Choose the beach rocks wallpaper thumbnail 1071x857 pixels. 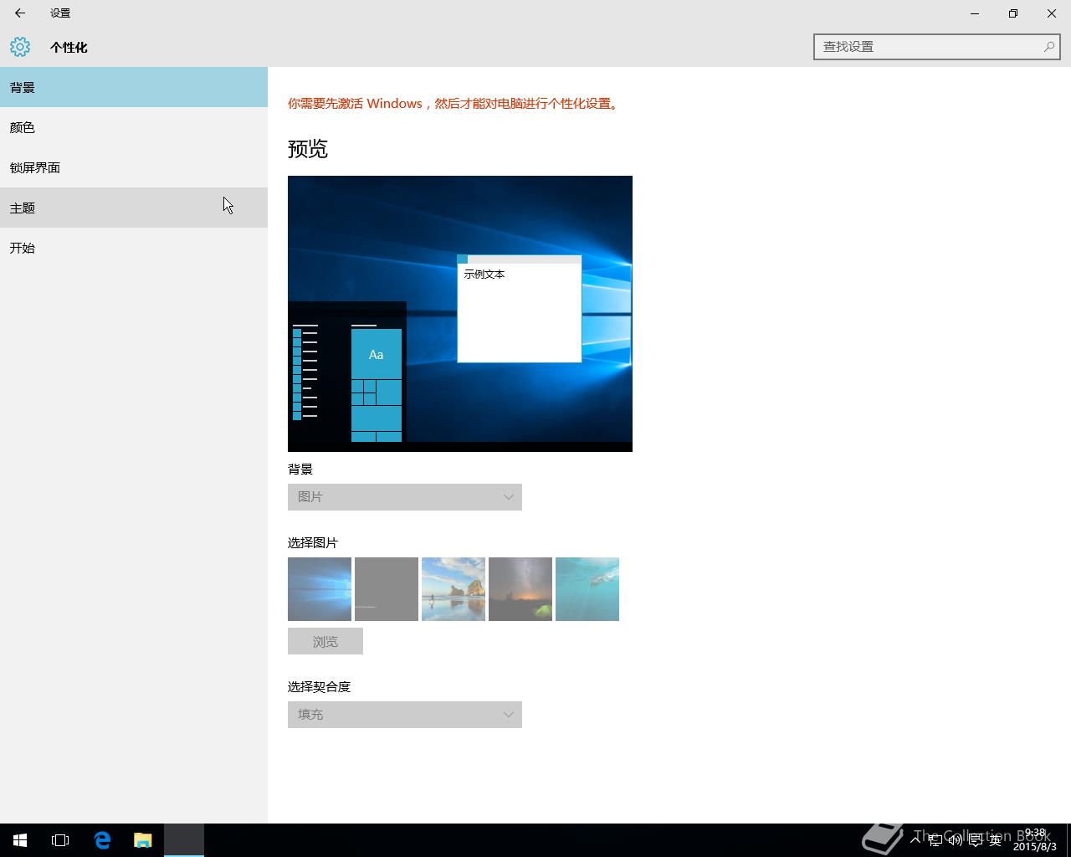click(x=454, y=589)
